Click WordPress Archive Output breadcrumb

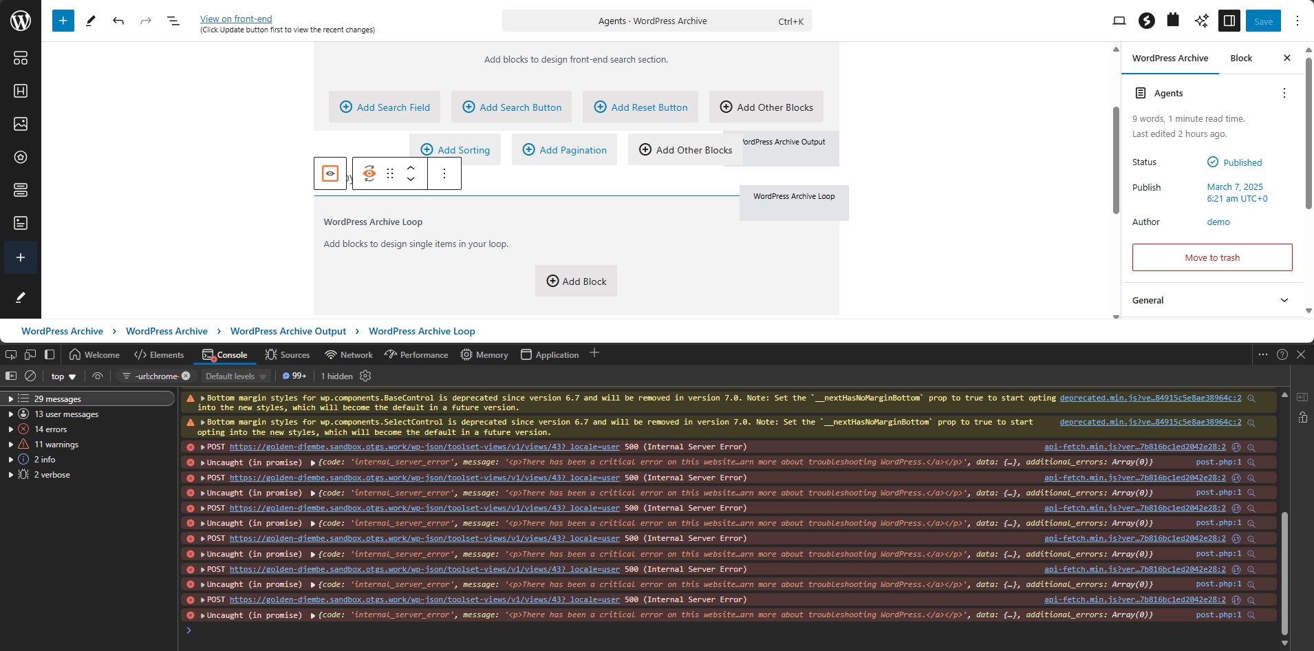click(x=288, y=331)
